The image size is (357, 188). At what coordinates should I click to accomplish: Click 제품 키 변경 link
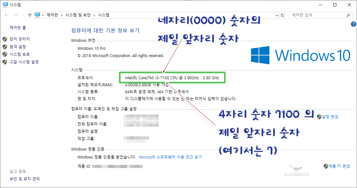tap(339, 166)
